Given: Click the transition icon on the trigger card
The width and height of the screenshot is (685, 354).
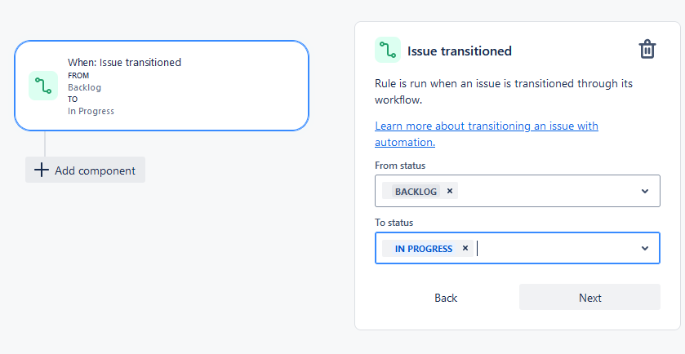Looking at the screenshot, I should tap(43, 86).
